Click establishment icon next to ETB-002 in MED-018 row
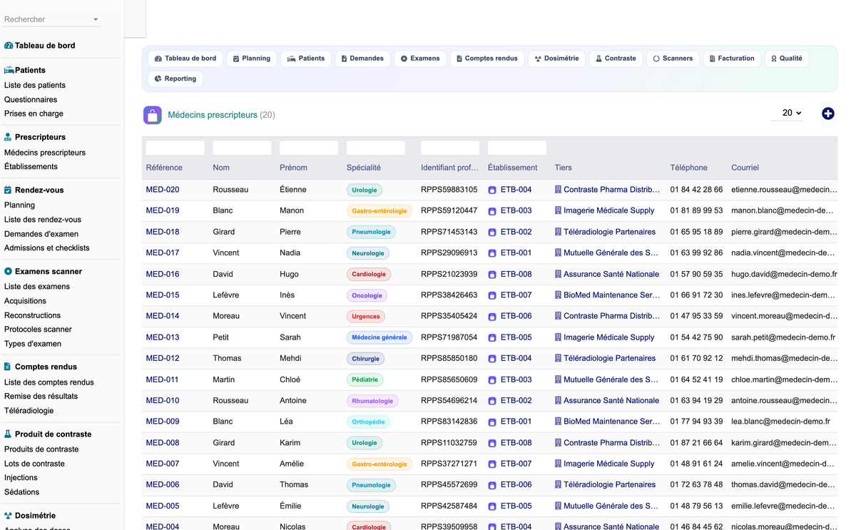The width and height of the screenshot is (856, 530). [492, 233]
